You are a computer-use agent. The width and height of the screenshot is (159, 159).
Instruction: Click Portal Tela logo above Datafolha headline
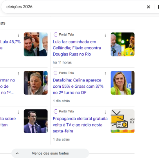[x=56, y=73]
